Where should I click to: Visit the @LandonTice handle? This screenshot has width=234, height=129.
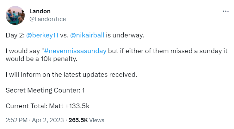click(x=47, y=19)
